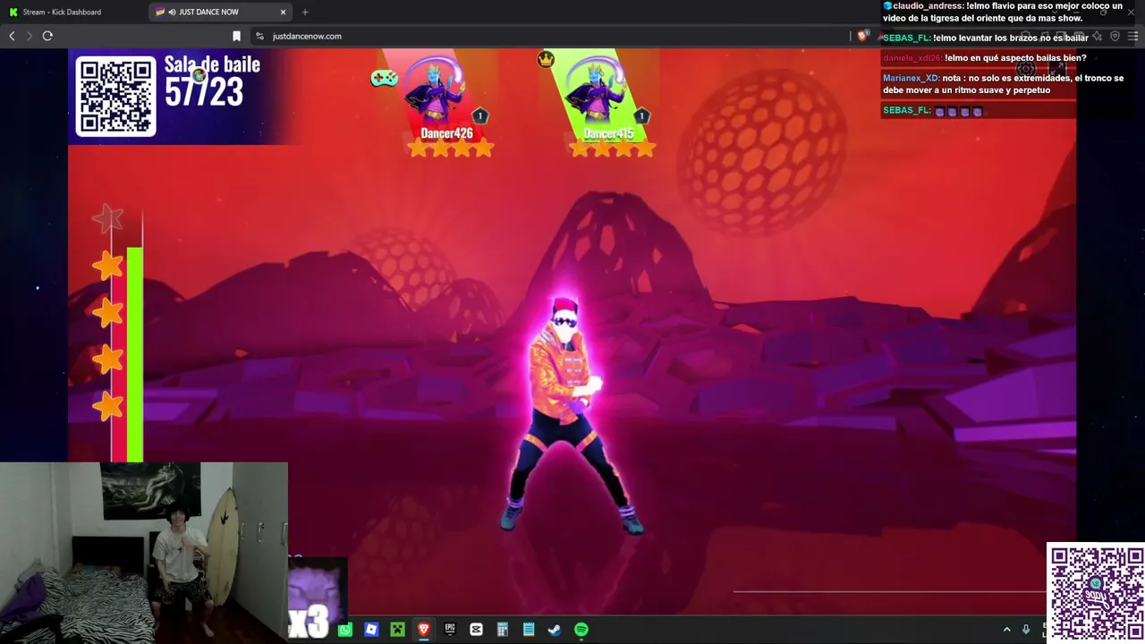This screenshot has width=1145, height=644.
Task: Go back to the previous page
Action: [12, 36]
